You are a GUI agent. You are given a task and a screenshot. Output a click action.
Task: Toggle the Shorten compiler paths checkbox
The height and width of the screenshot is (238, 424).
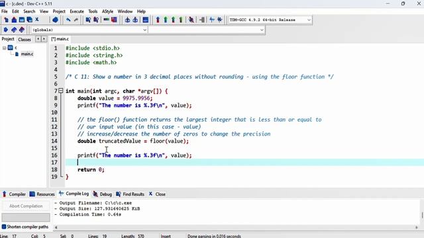(x=4, y=227)
